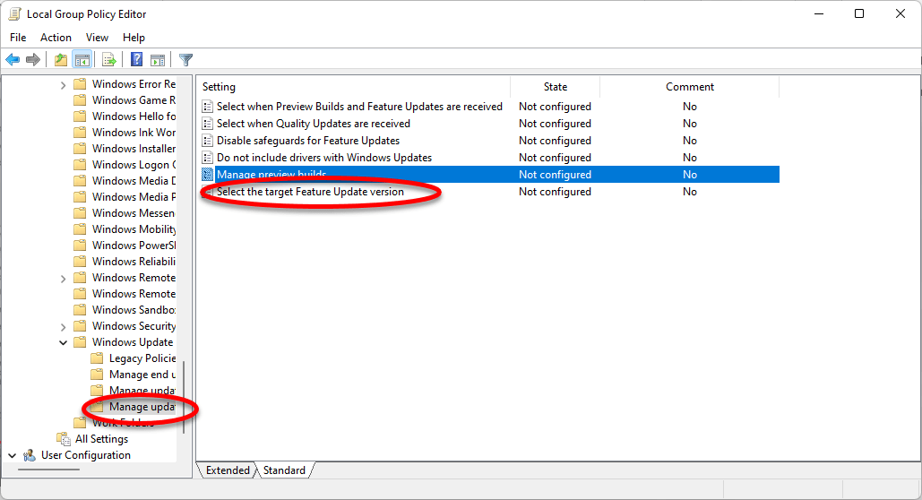The width and height of the screenshot is (922, 500).
Task: Click the Export List toolbar icon
Action: point(108,59)
